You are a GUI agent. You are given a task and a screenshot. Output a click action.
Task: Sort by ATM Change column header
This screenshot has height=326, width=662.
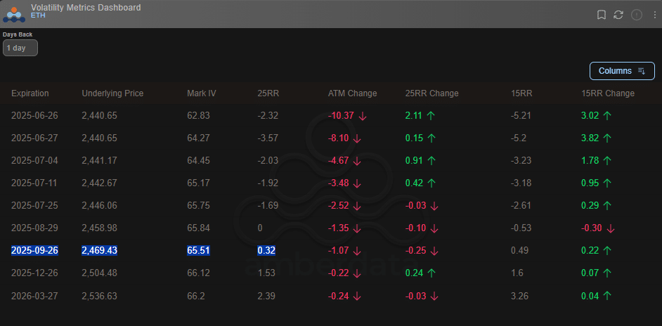[x=353, y=93]
